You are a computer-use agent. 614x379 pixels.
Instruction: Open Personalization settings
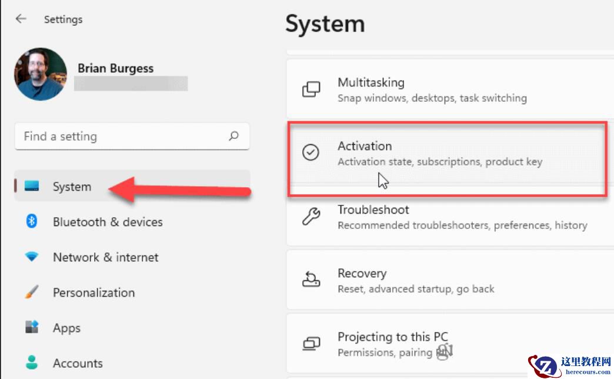tap(94, 292)
